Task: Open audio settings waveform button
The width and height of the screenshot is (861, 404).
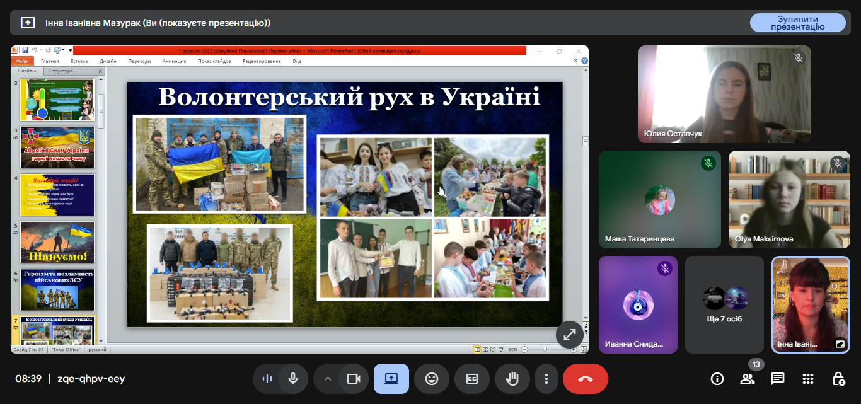Action: (x=267, y=379)
